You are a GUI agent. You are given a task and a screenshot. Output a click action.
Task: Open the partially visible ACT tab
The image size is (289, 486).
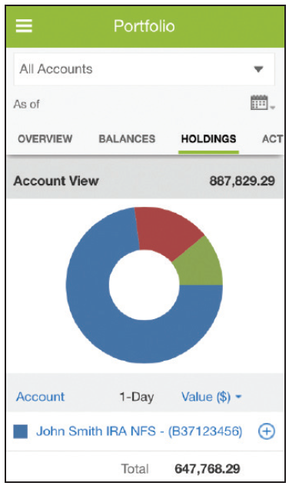(x=272, y=138)
